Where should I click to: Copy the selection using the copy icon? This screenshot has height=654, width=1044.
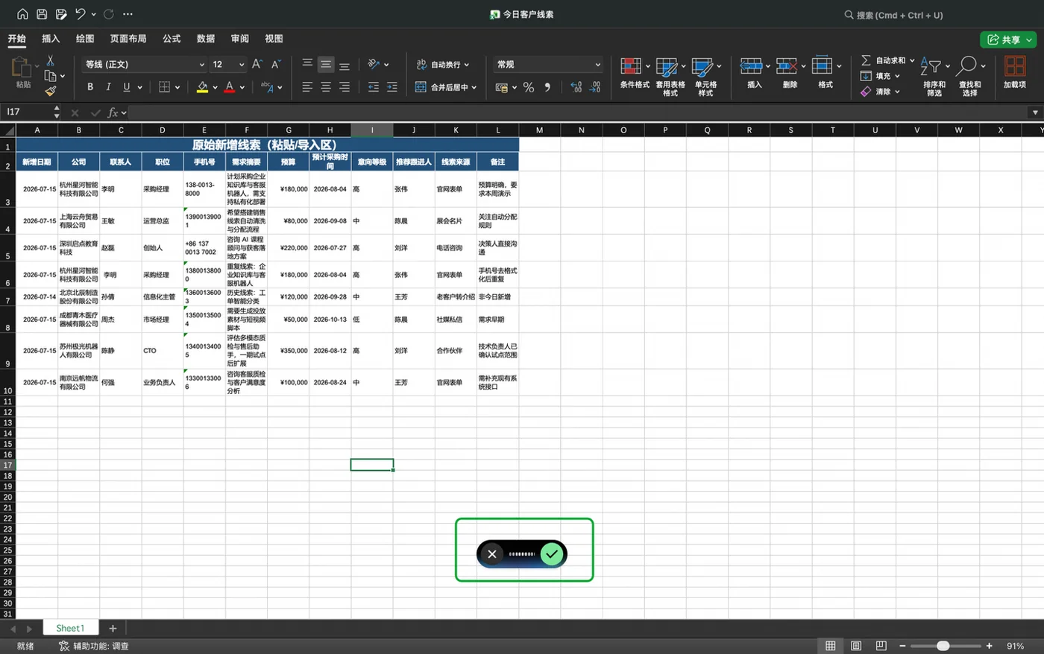(x=50, y=76)
